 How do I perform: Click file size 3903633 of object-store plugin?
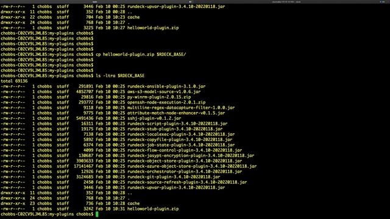pyautogui.click(x=85, y=161)
